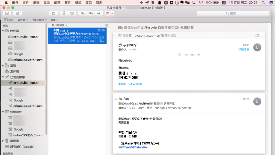Open the 文件 menu
The width and height of the screenshot is (275, 155).
coord(26,2)
